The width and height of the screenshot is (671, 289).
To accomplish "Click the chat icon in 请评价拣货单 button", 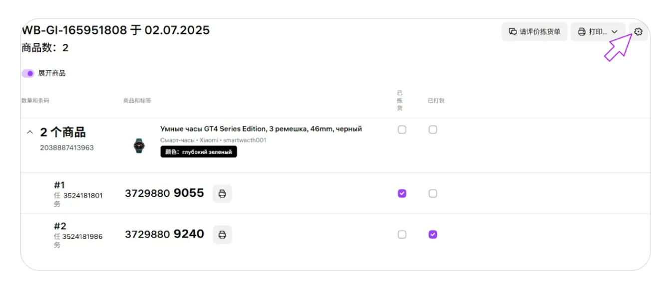I will tap(512, 32).
